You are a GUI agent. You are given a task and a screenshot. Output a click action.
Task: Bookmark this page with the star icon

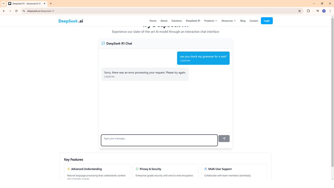tap(299, 11)
